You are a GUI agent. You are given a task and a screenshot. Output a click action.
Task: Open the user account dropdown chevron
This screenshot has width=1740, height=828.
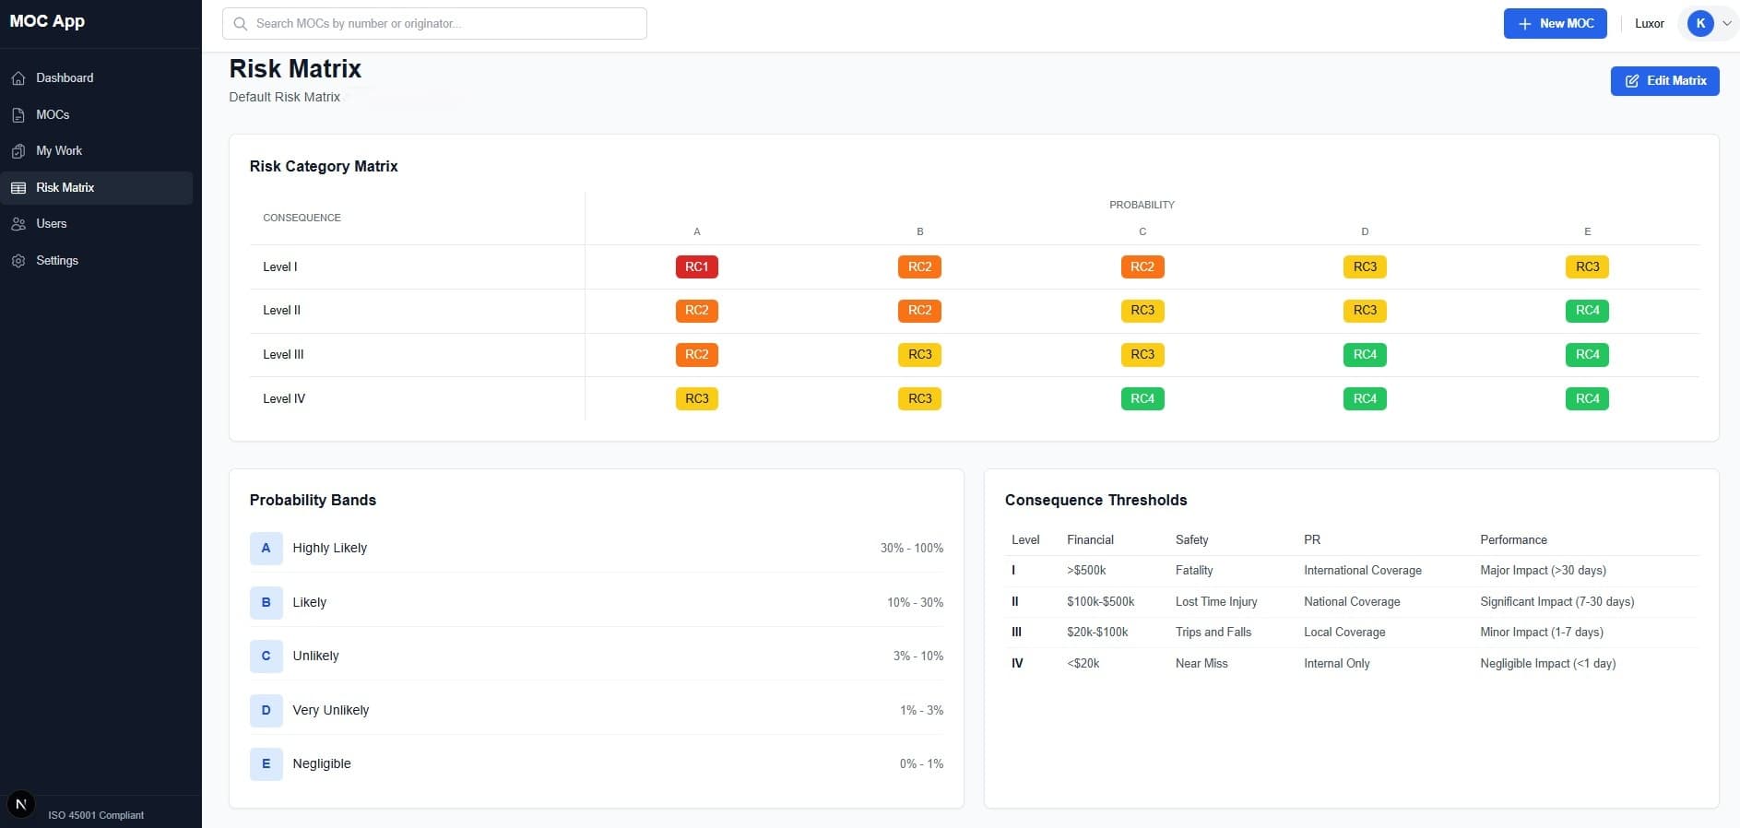coord(1727,24)
